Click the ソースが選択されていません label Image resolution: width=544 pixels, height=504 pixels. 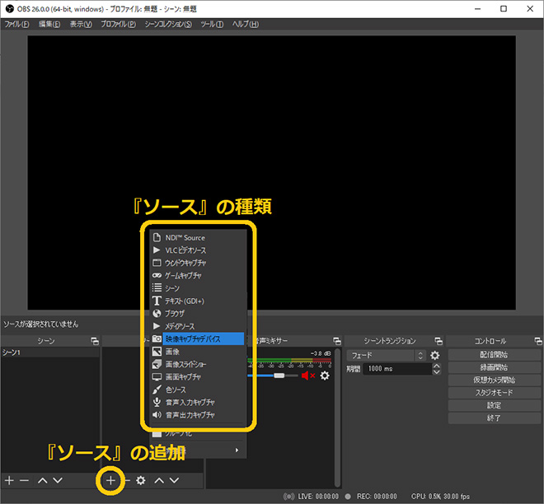tap(41, 324)
